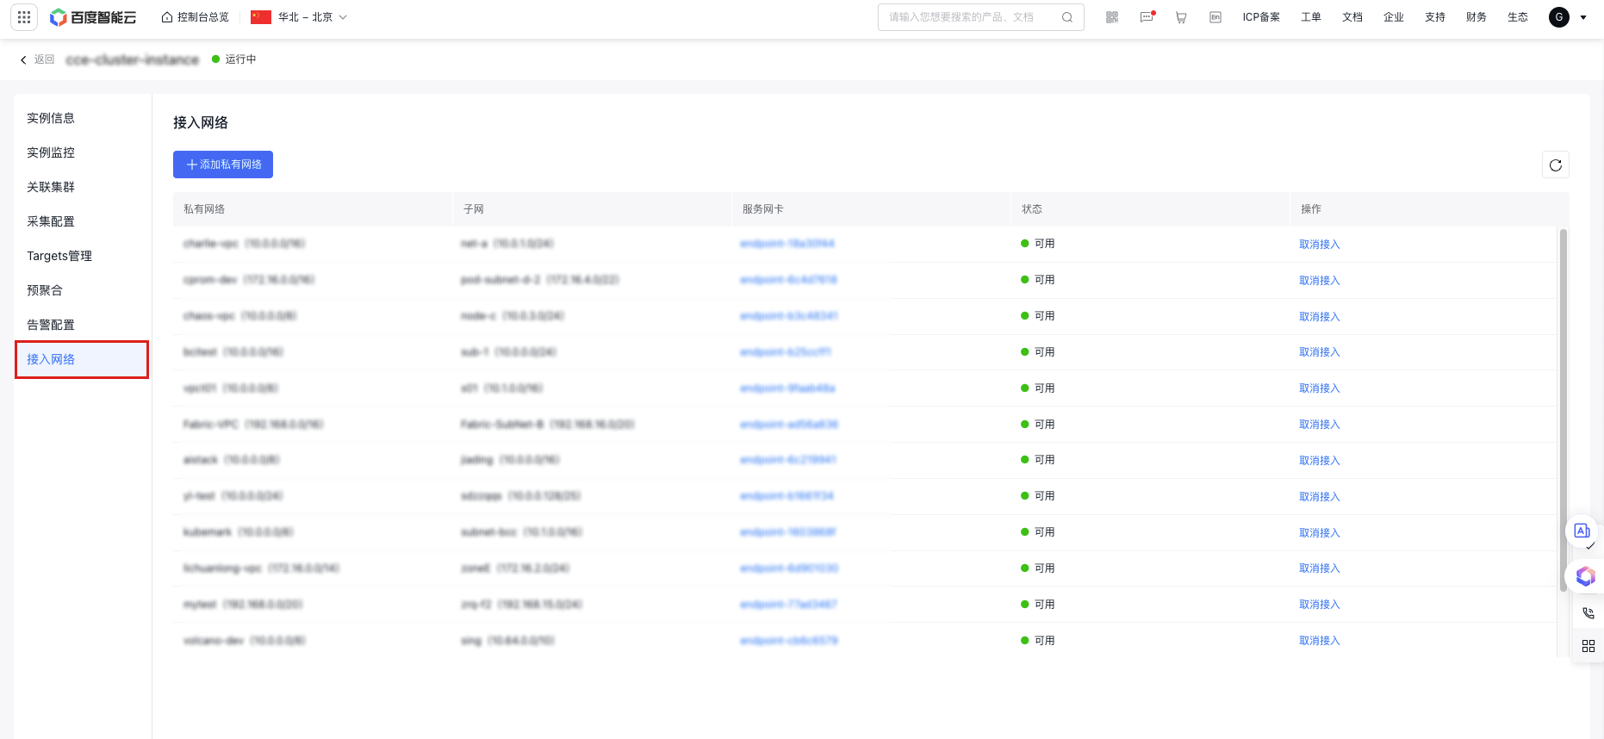The width and height of the screenshot is (1604, 739).
Task: Click the language switch icon
Action: click(1215, 17)
